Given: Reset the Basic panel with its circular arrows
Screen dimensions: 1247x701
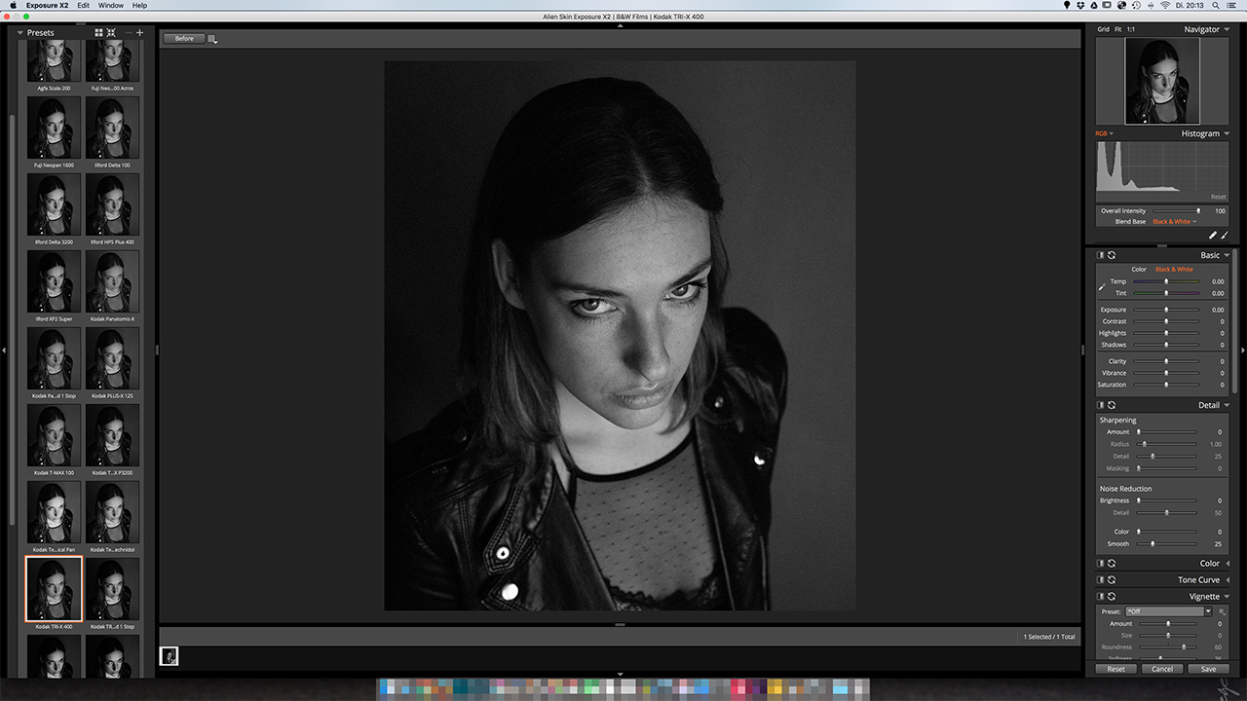Looking at the screenshot, I should click(1112, 255).
